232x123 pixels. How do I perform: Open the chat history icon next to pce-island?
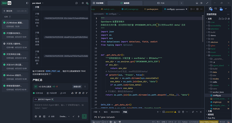(x=77, y=3)
